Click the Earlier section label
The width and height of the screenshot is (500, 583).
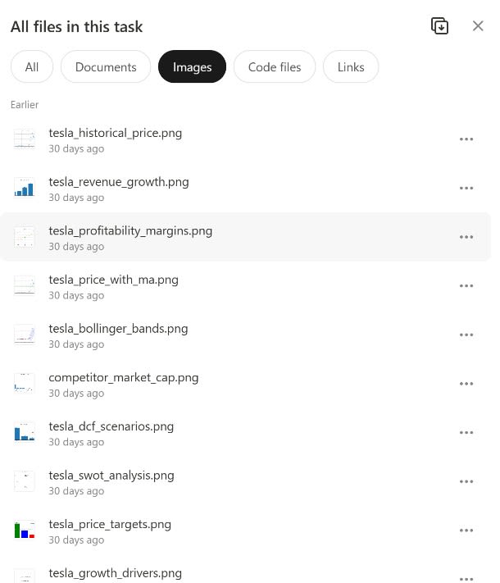point(25,105)
